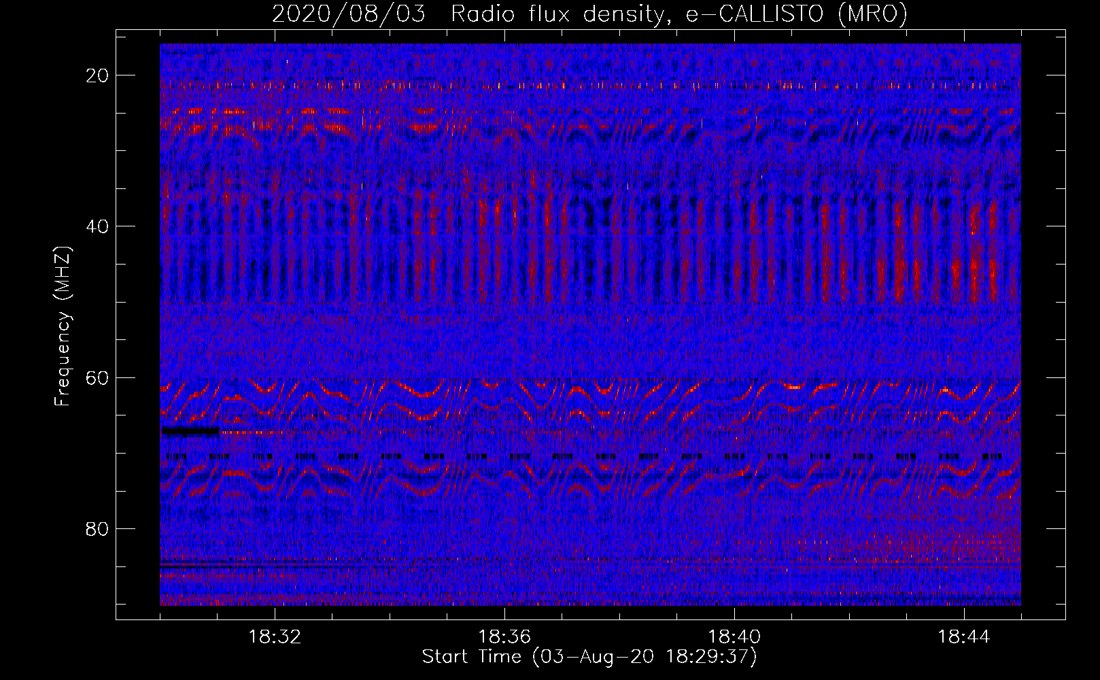Click the date "2020/08/03" in the title
1100x680 pixels.
pos(349,14)
